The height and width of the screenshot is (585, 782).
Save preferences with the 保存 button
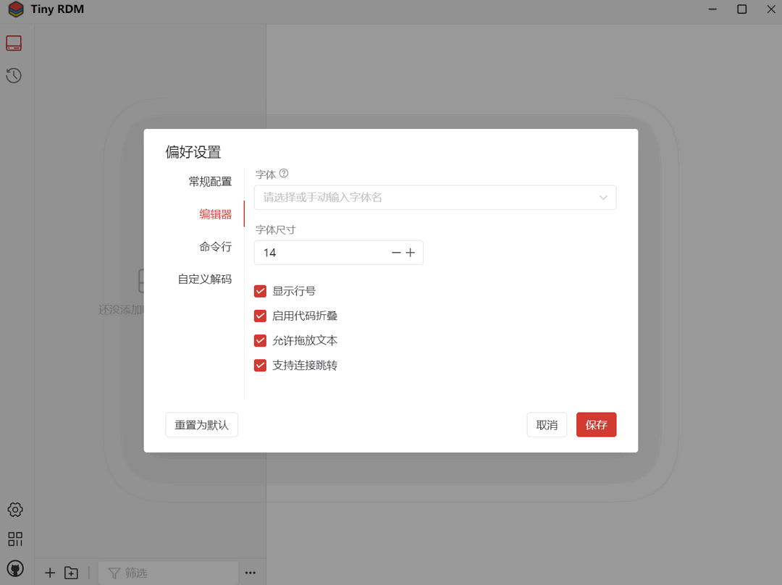(x=596, y=425)
